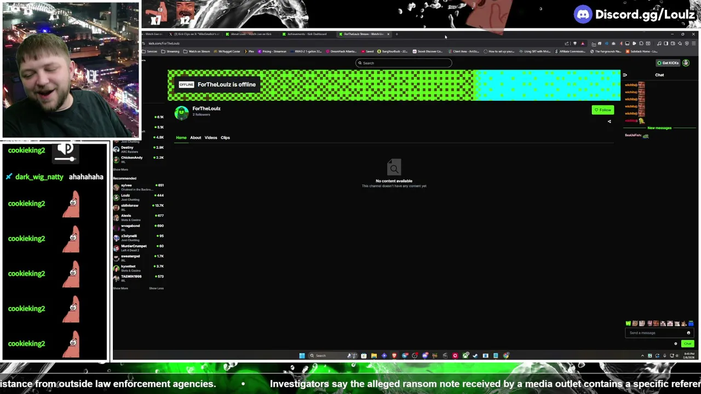Open Alexis Slots & Casino channel
Image resolution: width=701 pixels, height=394 pixels.
point(137,217)
